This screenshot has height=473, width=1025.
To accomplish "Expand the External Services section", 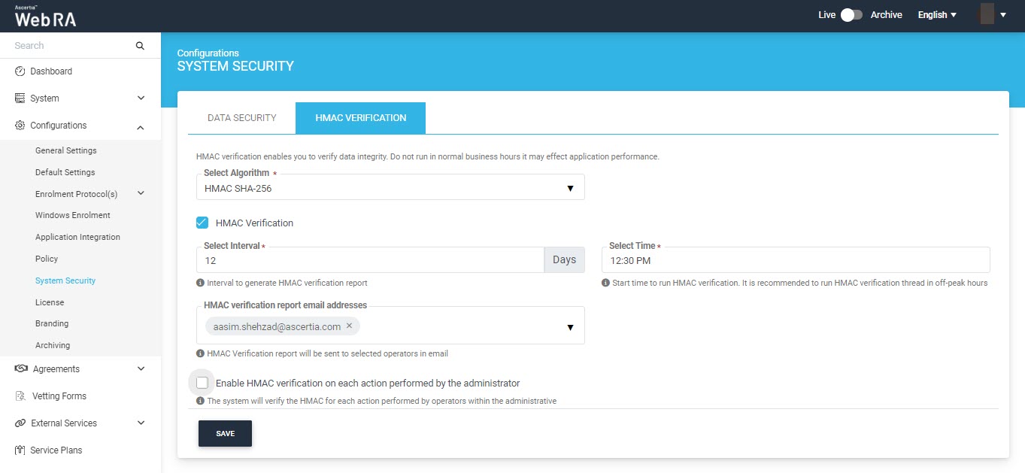I will coord(141,423).
